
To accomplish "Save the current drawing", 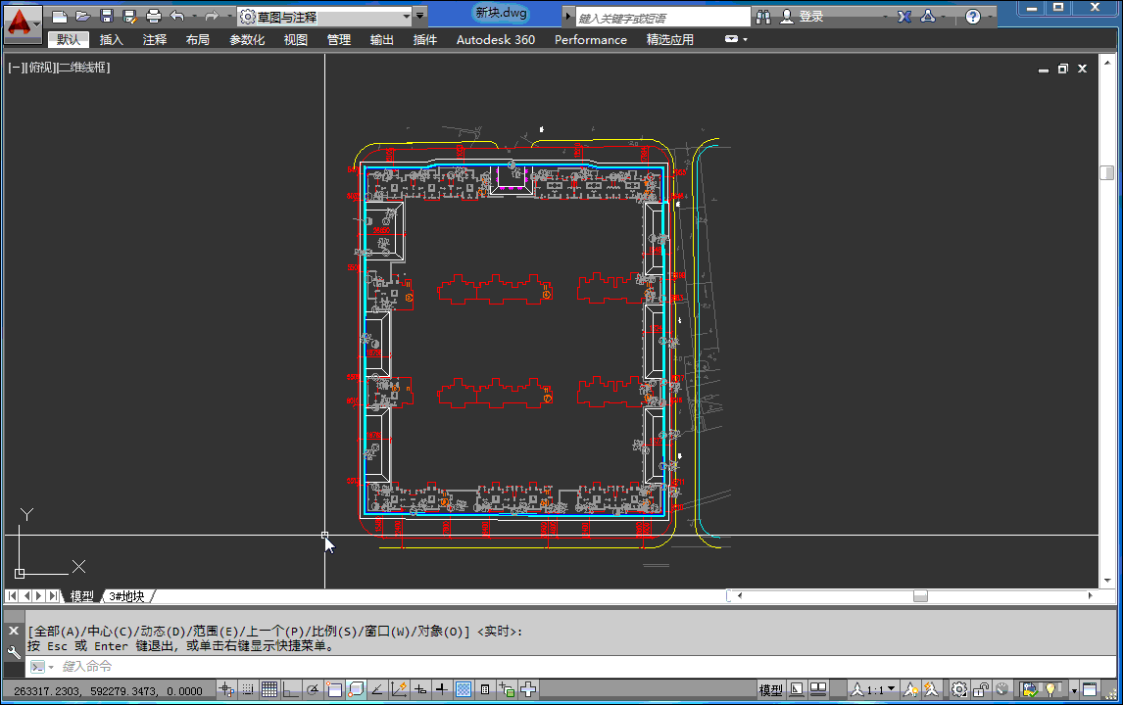I will coord(107,16).
